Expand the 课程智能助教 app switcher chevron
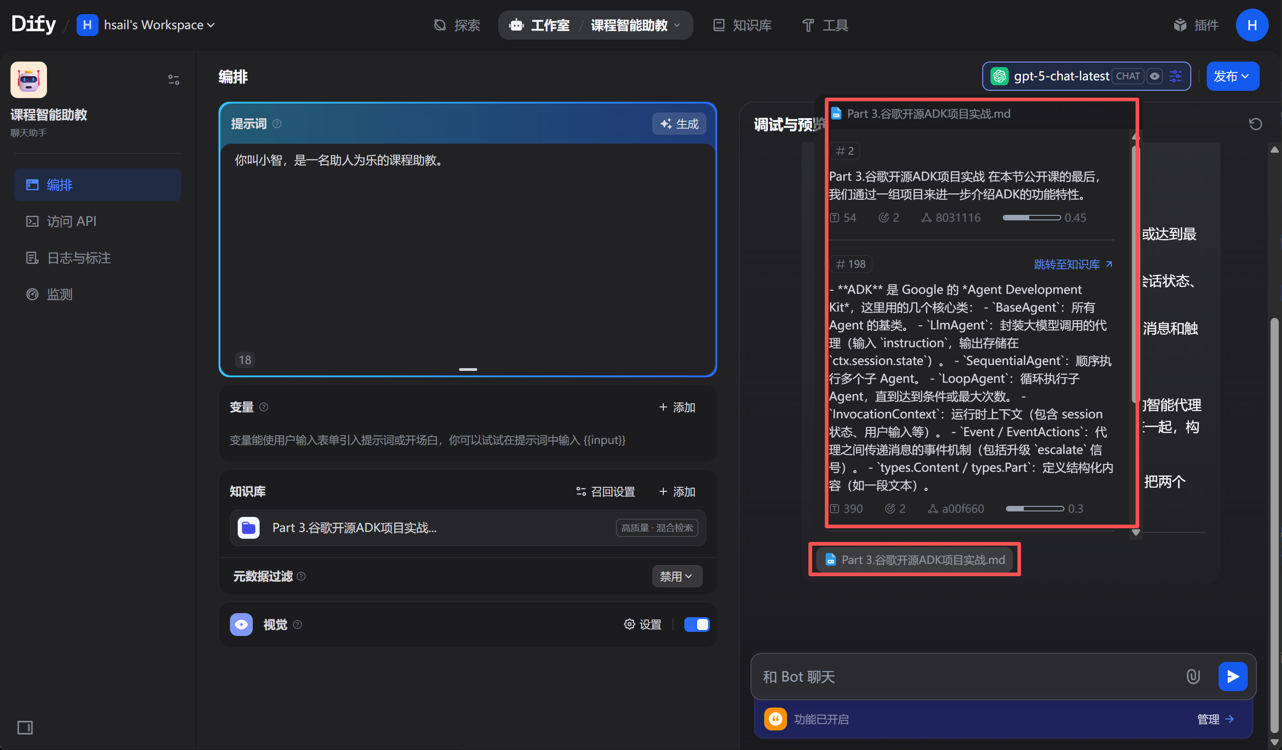 pos(677,25)
